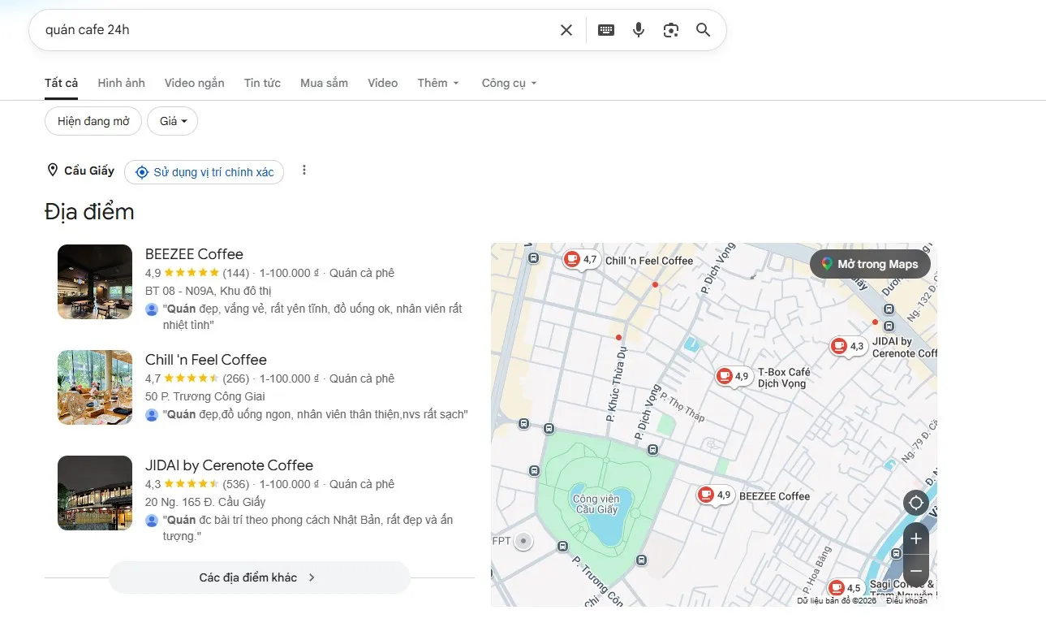Screen dimensions: 1046x627
Task: Open the Chill 'n Feel Coffee listing title
Action: point(206,360)
